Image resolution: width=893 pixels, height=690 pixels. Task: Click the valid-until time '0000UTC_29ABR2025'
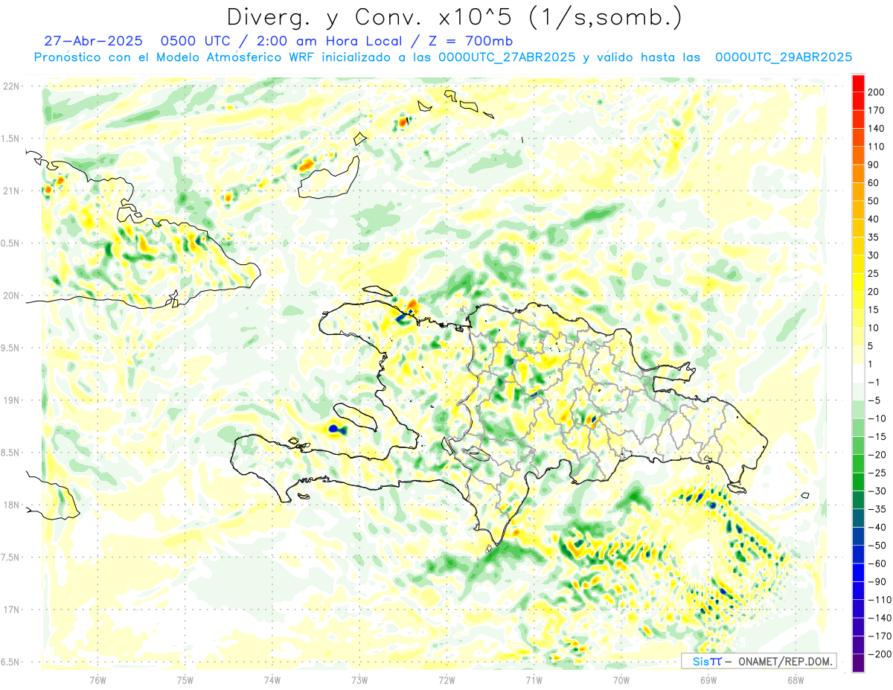coord(784,57)
